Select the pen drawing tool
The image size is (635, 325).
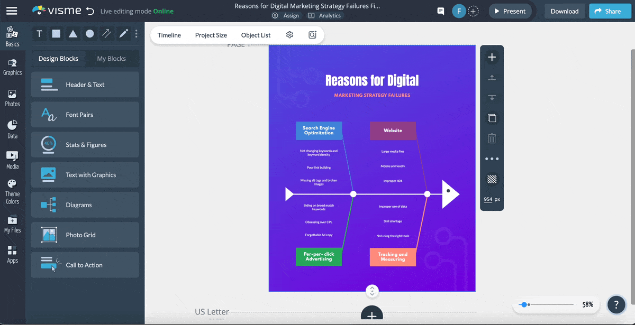(123, 33)
